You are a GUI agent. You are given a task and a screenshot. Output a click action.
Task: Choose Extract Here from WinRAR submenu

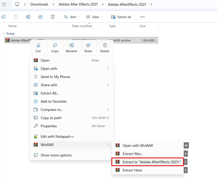(x=132, y=170)
